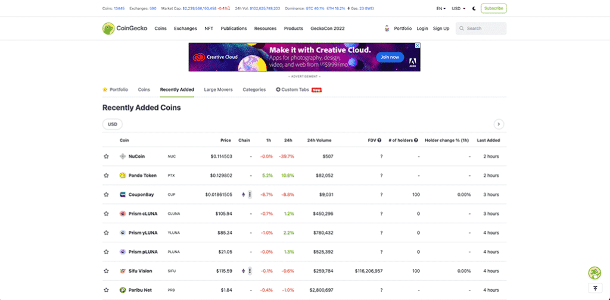The image size is (610, 300).
Task: Switch to the Coins tab
Action: (144, 89)
